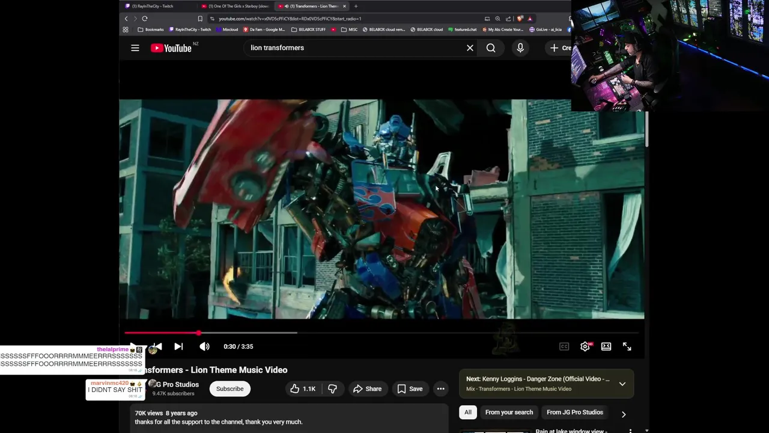Open options for Rain at lake window video
The width and height of the screenshot is (769, 433).
tap(630, 431)
